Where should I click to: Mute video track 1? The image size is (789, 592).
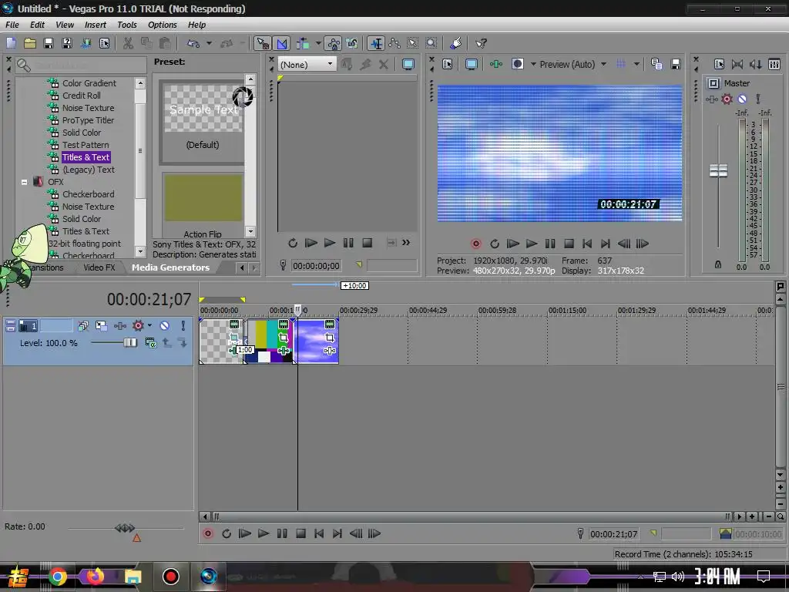tap(165, 326)
